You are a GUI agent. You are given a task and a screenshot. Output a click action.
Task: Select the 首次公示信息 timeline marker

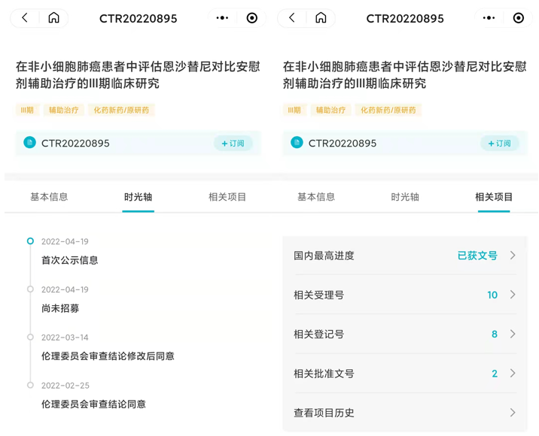tap(30, 241)
